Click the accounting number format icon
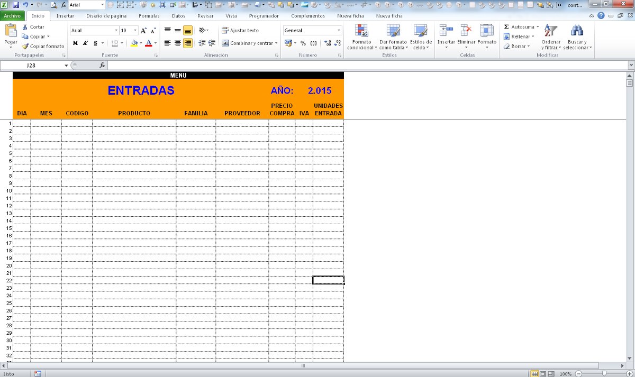The width and height of the screenshot is (635, 377). pyautogui.click(x=288, y=43)
